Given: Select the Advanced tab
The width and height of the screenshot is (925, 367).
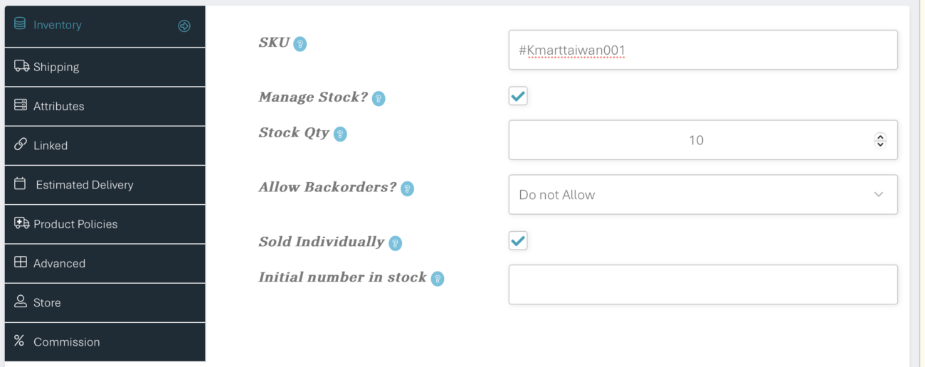Looking at the screenshot, I should (105, 263).
